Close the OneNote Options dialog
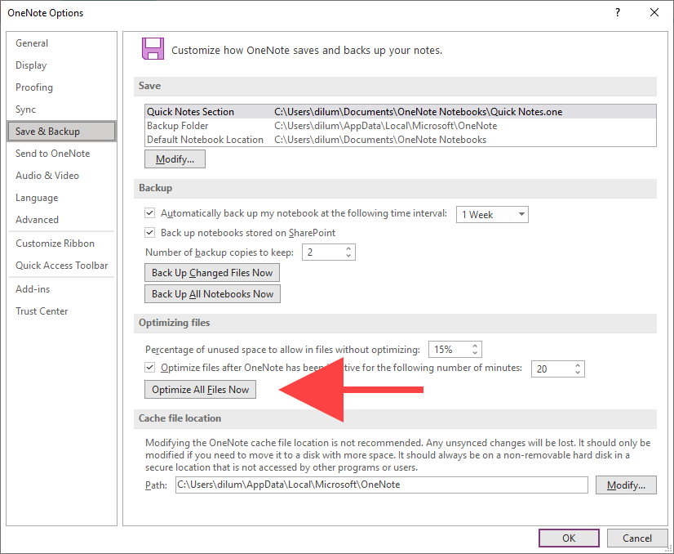674x554 pixels. (654, 12)
